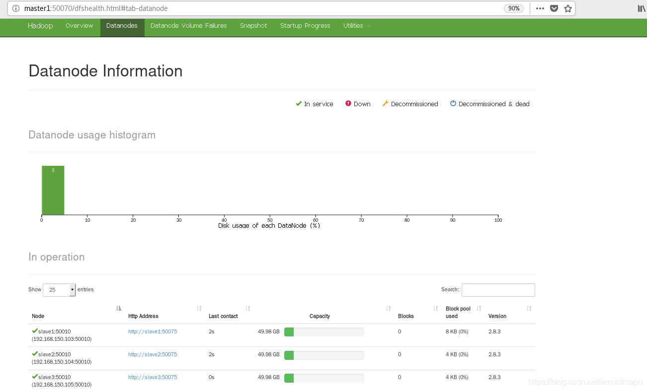Click the green histogram bar labeled 3
The height and width of the screenshot is (391, 647).
point(53,190)
